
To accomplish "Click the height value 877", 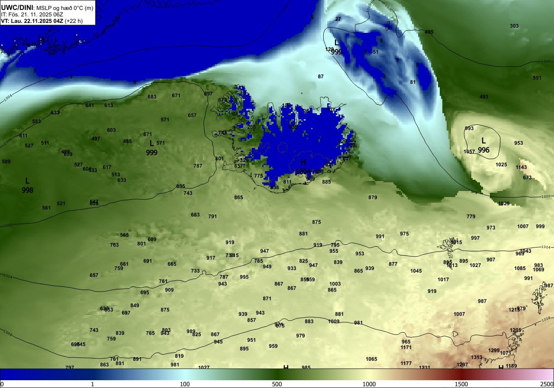I will click(393, 264).
